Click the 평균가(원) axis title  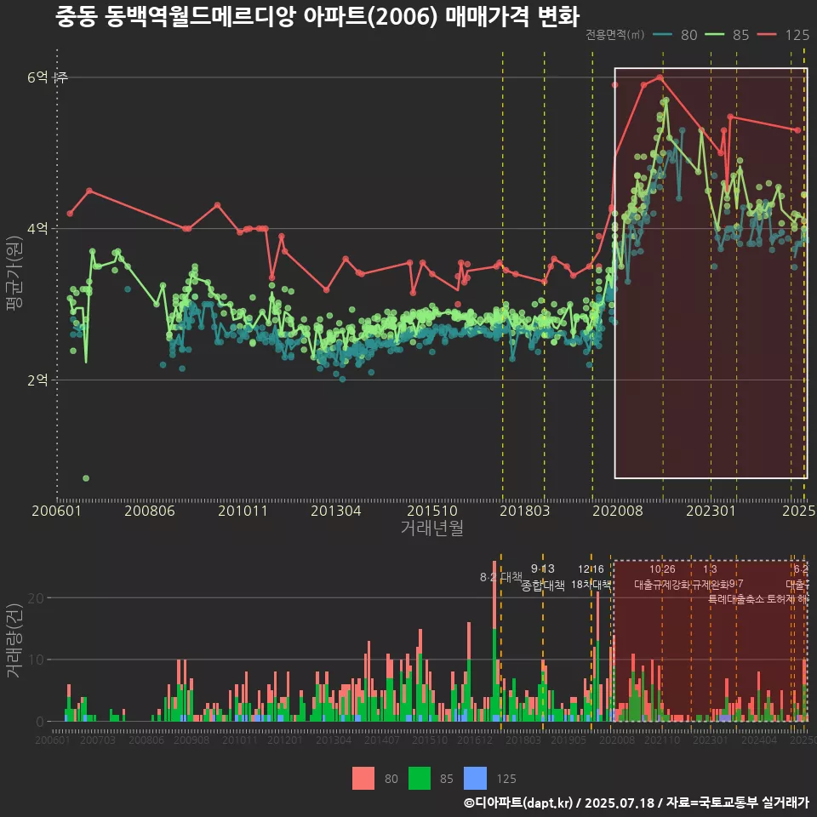14,273
